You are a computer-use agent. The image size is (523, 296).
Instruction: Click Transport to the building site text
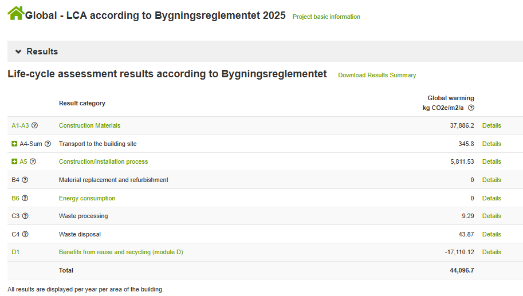coord(98,144)
